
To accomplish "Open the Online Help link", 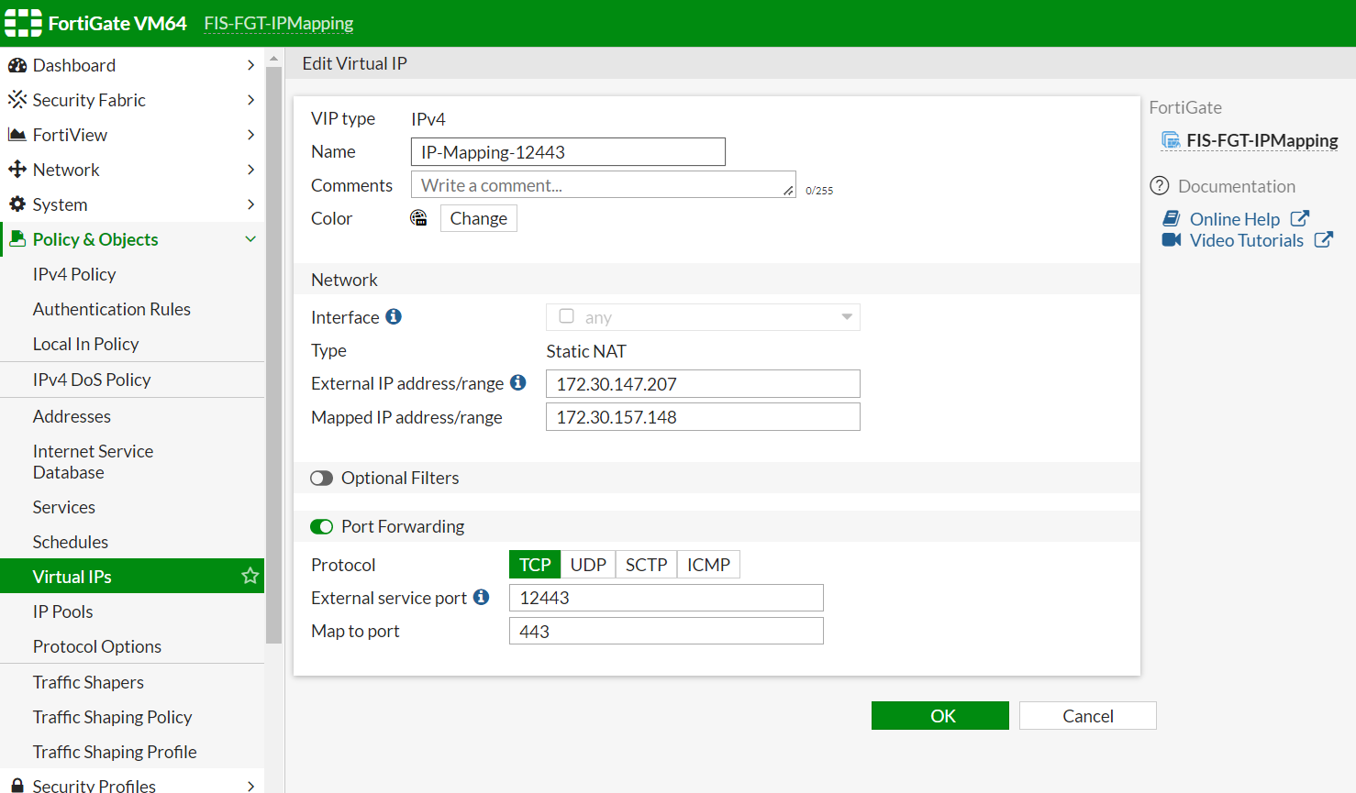I will click(x=1236, y=219).
